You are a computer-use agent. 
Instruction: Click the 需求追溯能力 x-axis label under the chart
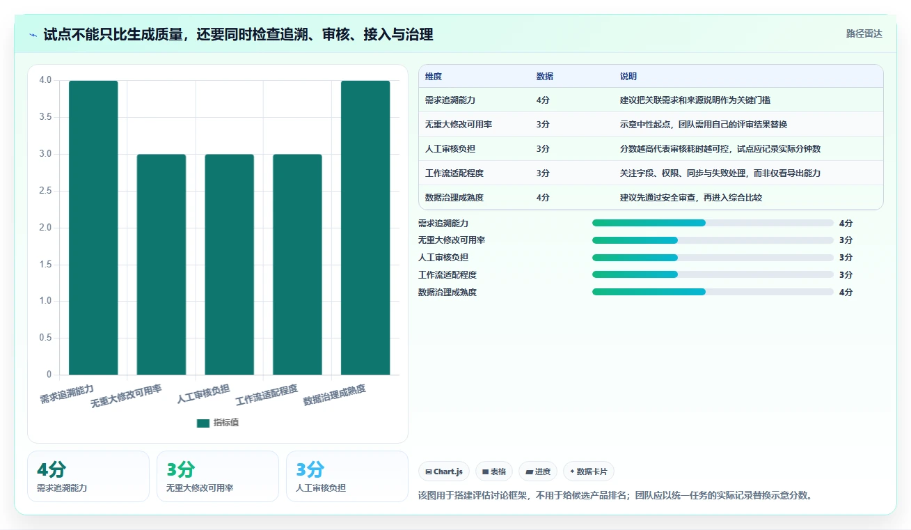(67, 394)
